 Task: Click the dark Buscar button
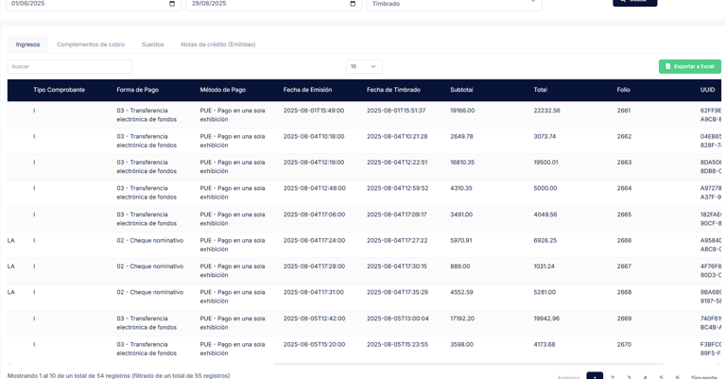[635, 2]
